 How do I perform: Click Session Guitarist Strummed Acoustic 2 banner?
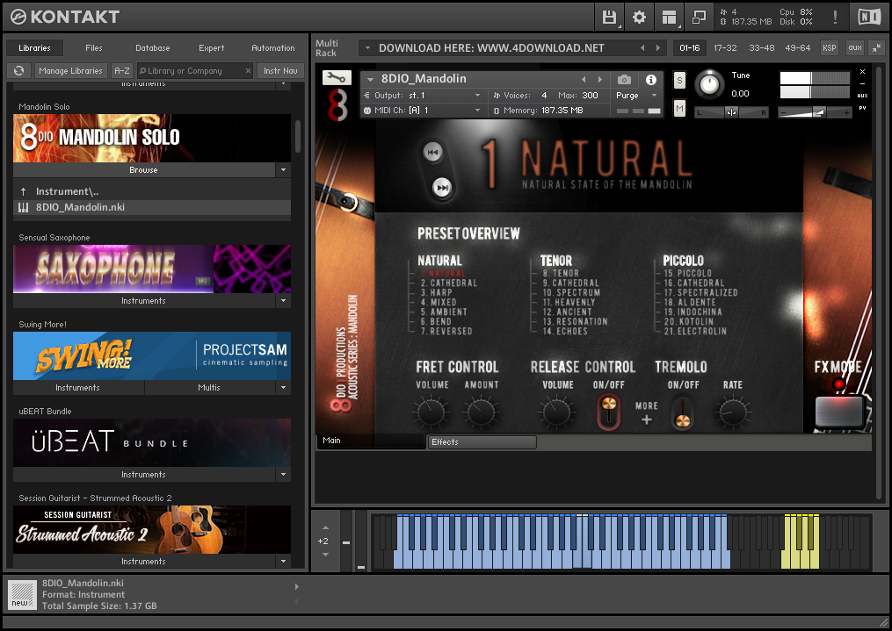coord(152,529)
